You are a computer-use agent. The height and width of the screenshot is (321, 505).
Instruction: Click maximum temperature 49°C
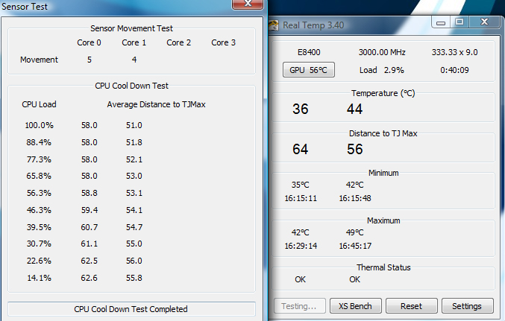click(x=354, y=232)
